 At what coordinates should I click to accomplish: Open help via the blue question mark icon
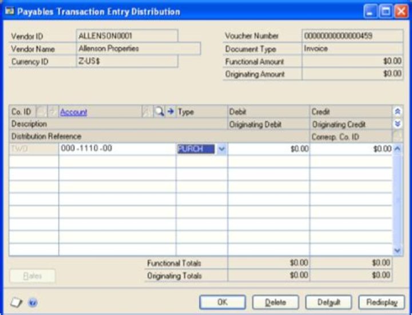click(33, 302)
